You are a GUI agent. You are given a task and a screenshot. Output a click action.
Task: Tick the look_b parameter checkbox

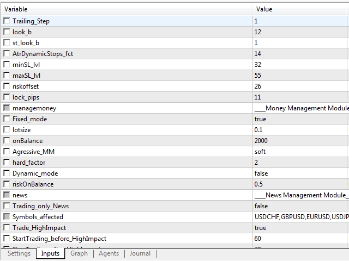pyautogui.click(x=7, y=32)
